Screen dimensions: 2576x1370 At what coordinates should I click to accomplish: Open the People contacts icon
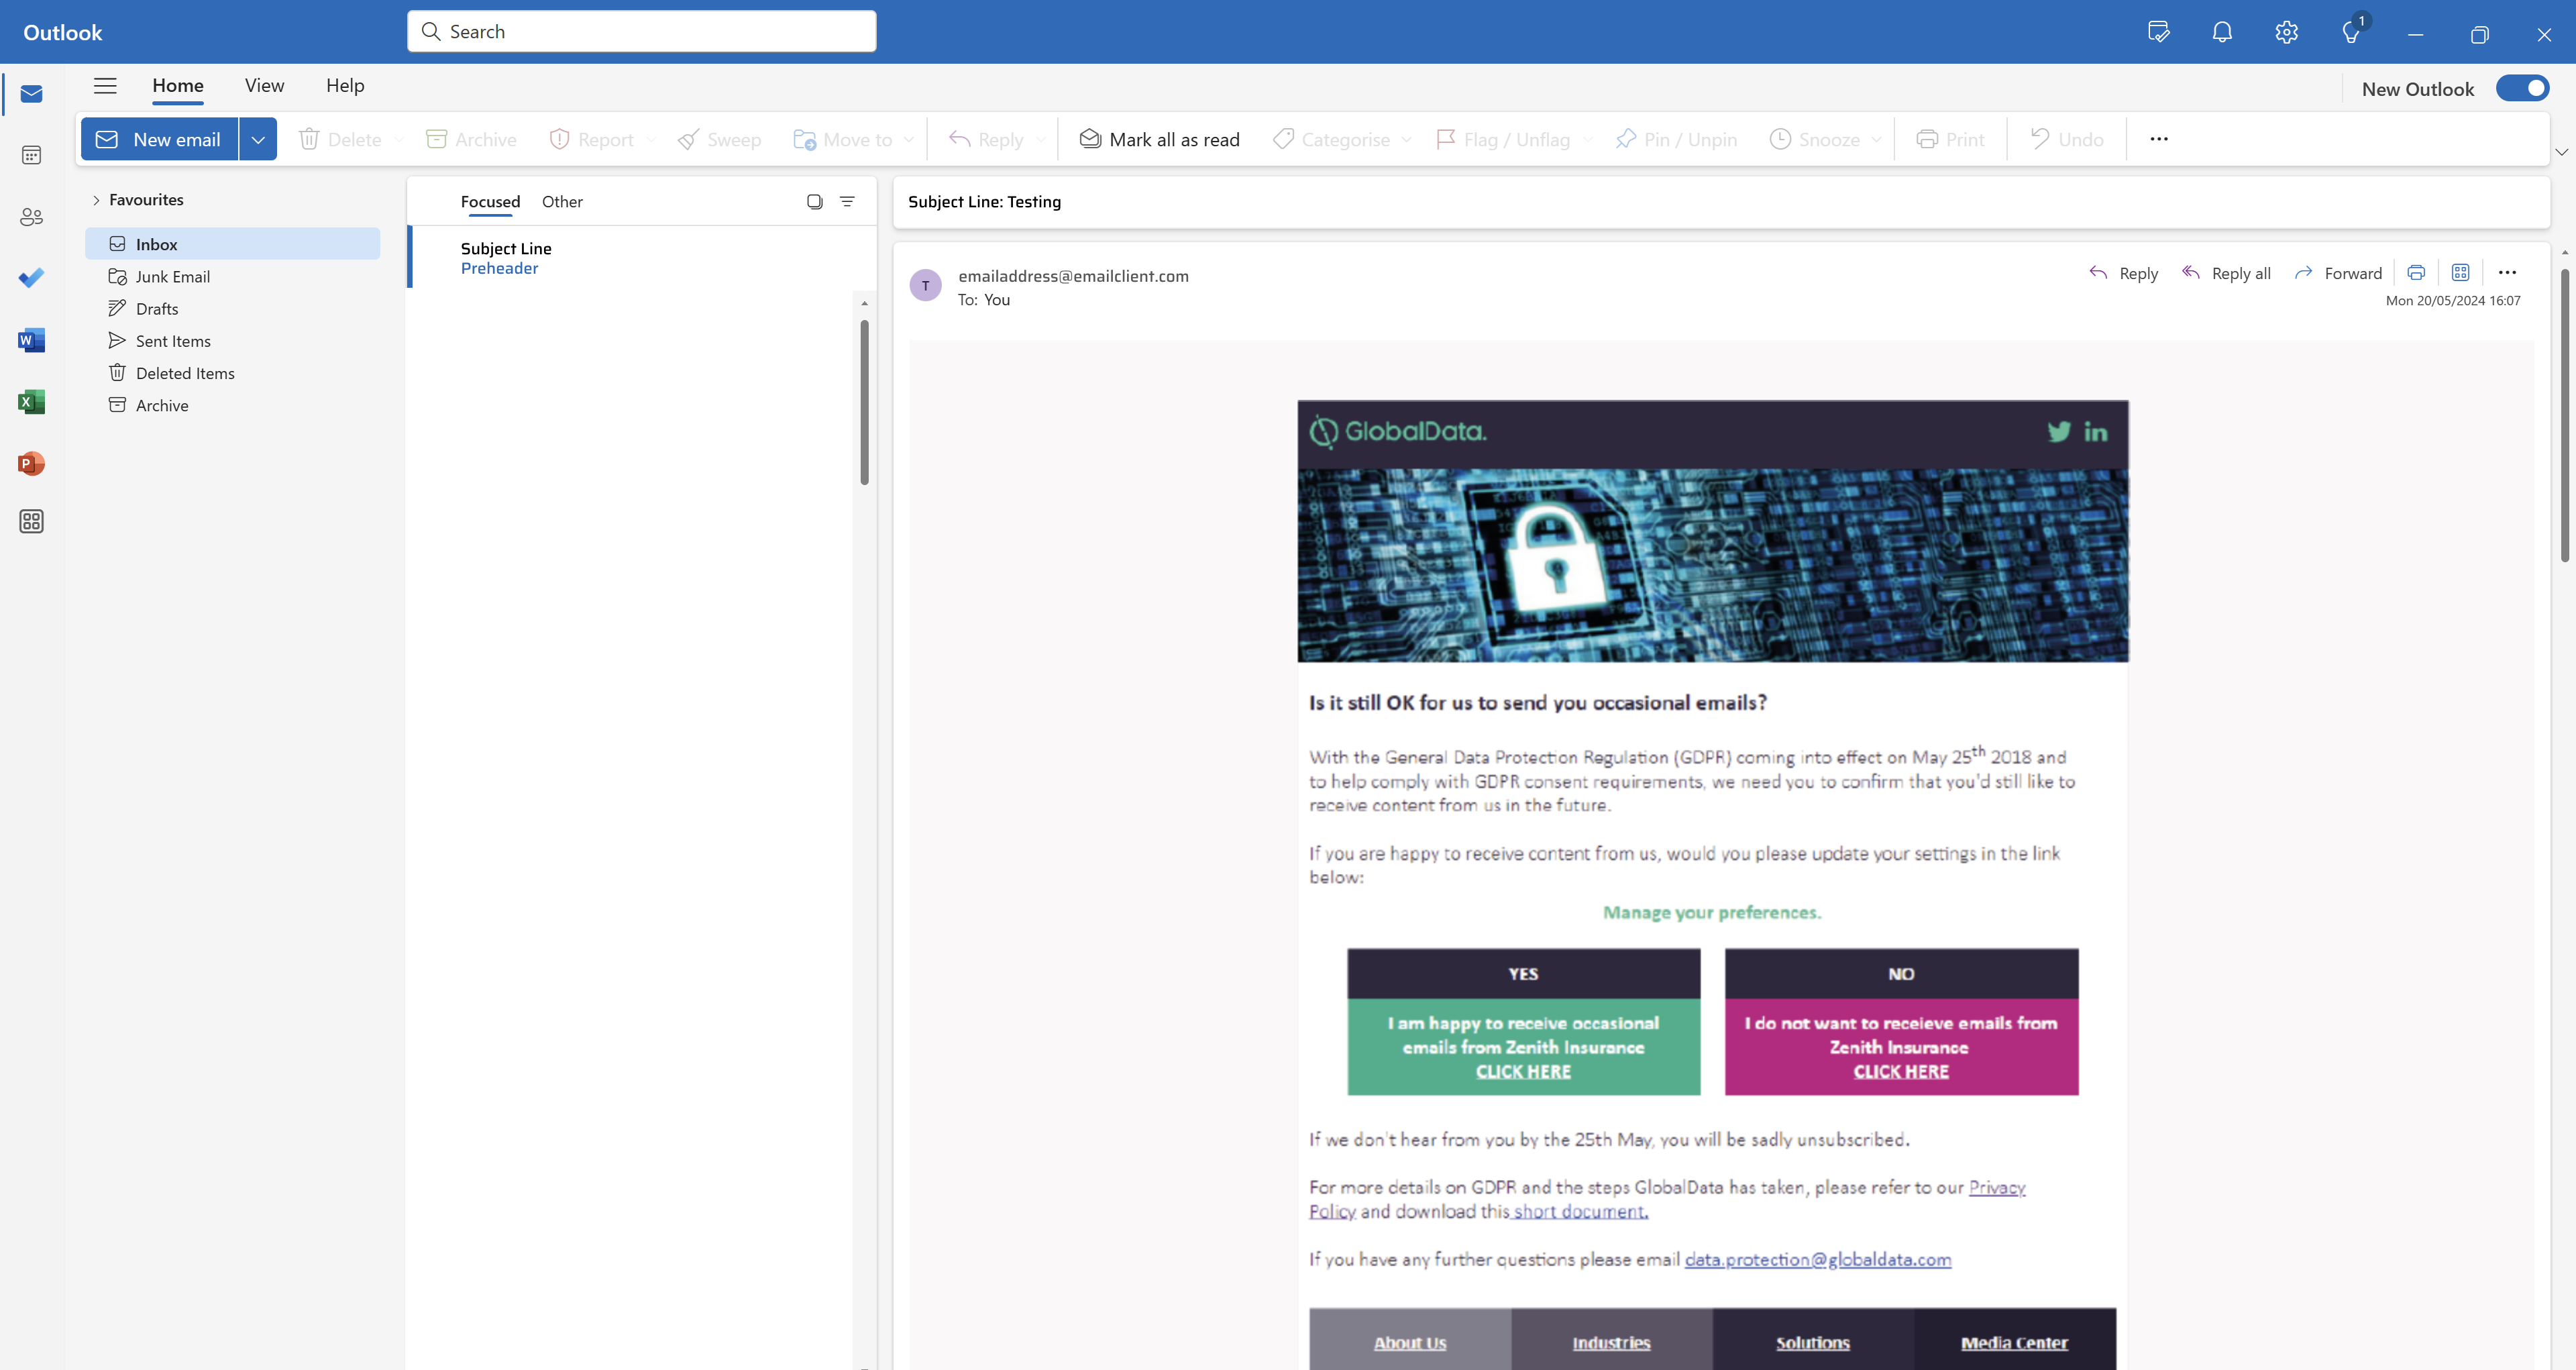pos(31,217)
